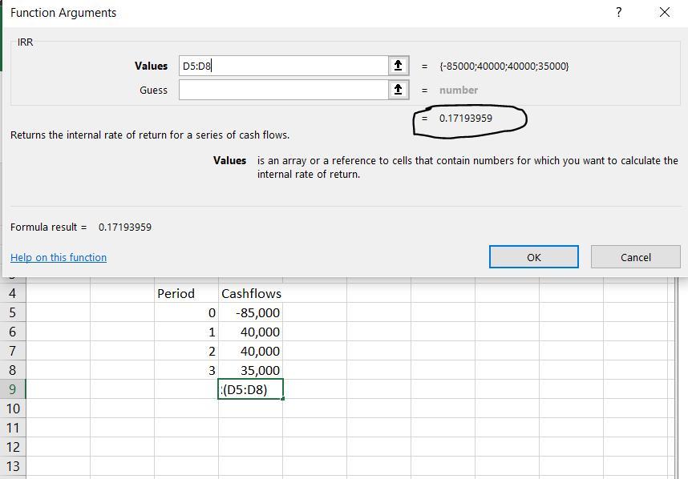Click the Values field collapse dialog arrow
This screenshot has width=688, height=479.
pyautogui.click(x=399, y=66)
